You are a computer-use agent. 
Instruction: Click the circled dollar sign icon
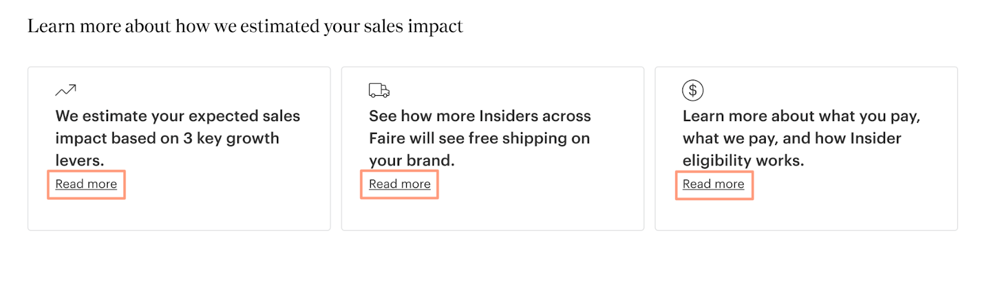pyautogui.click(x=692, y=91)
